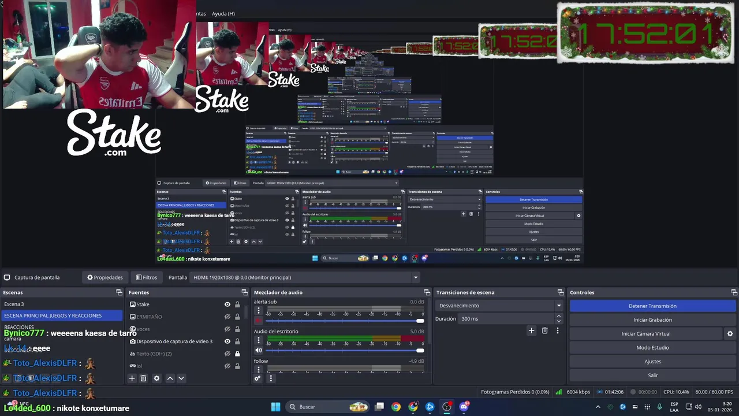Open Google Chrome from the taskbar
The width and height of the screenshot is (739, 416).
click(x=396, y=407)
